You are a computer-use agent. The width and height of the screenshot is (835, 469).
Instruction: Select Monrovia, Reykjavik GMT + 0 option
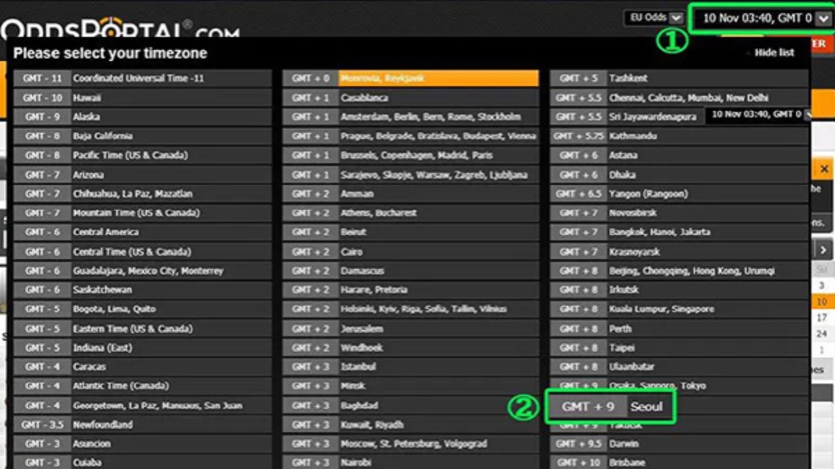pos(411,79)
